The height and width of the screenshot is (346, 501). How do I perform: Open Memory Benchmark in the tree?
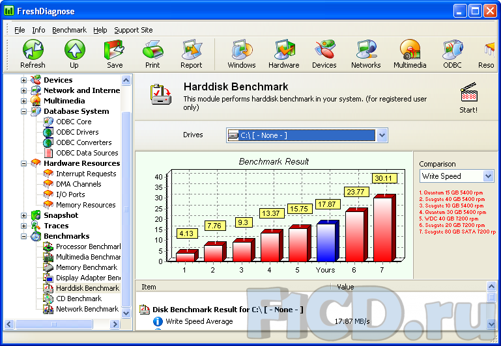tap(87, 267)
